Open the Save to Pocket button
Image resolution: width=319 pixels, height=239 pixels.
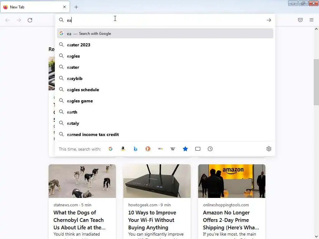300,20
